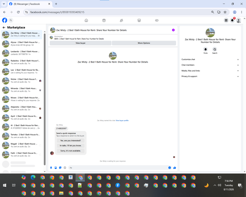Open the Marketplace tab in top navigation
This screenshot has height=197, width=246.
(139, 20)
